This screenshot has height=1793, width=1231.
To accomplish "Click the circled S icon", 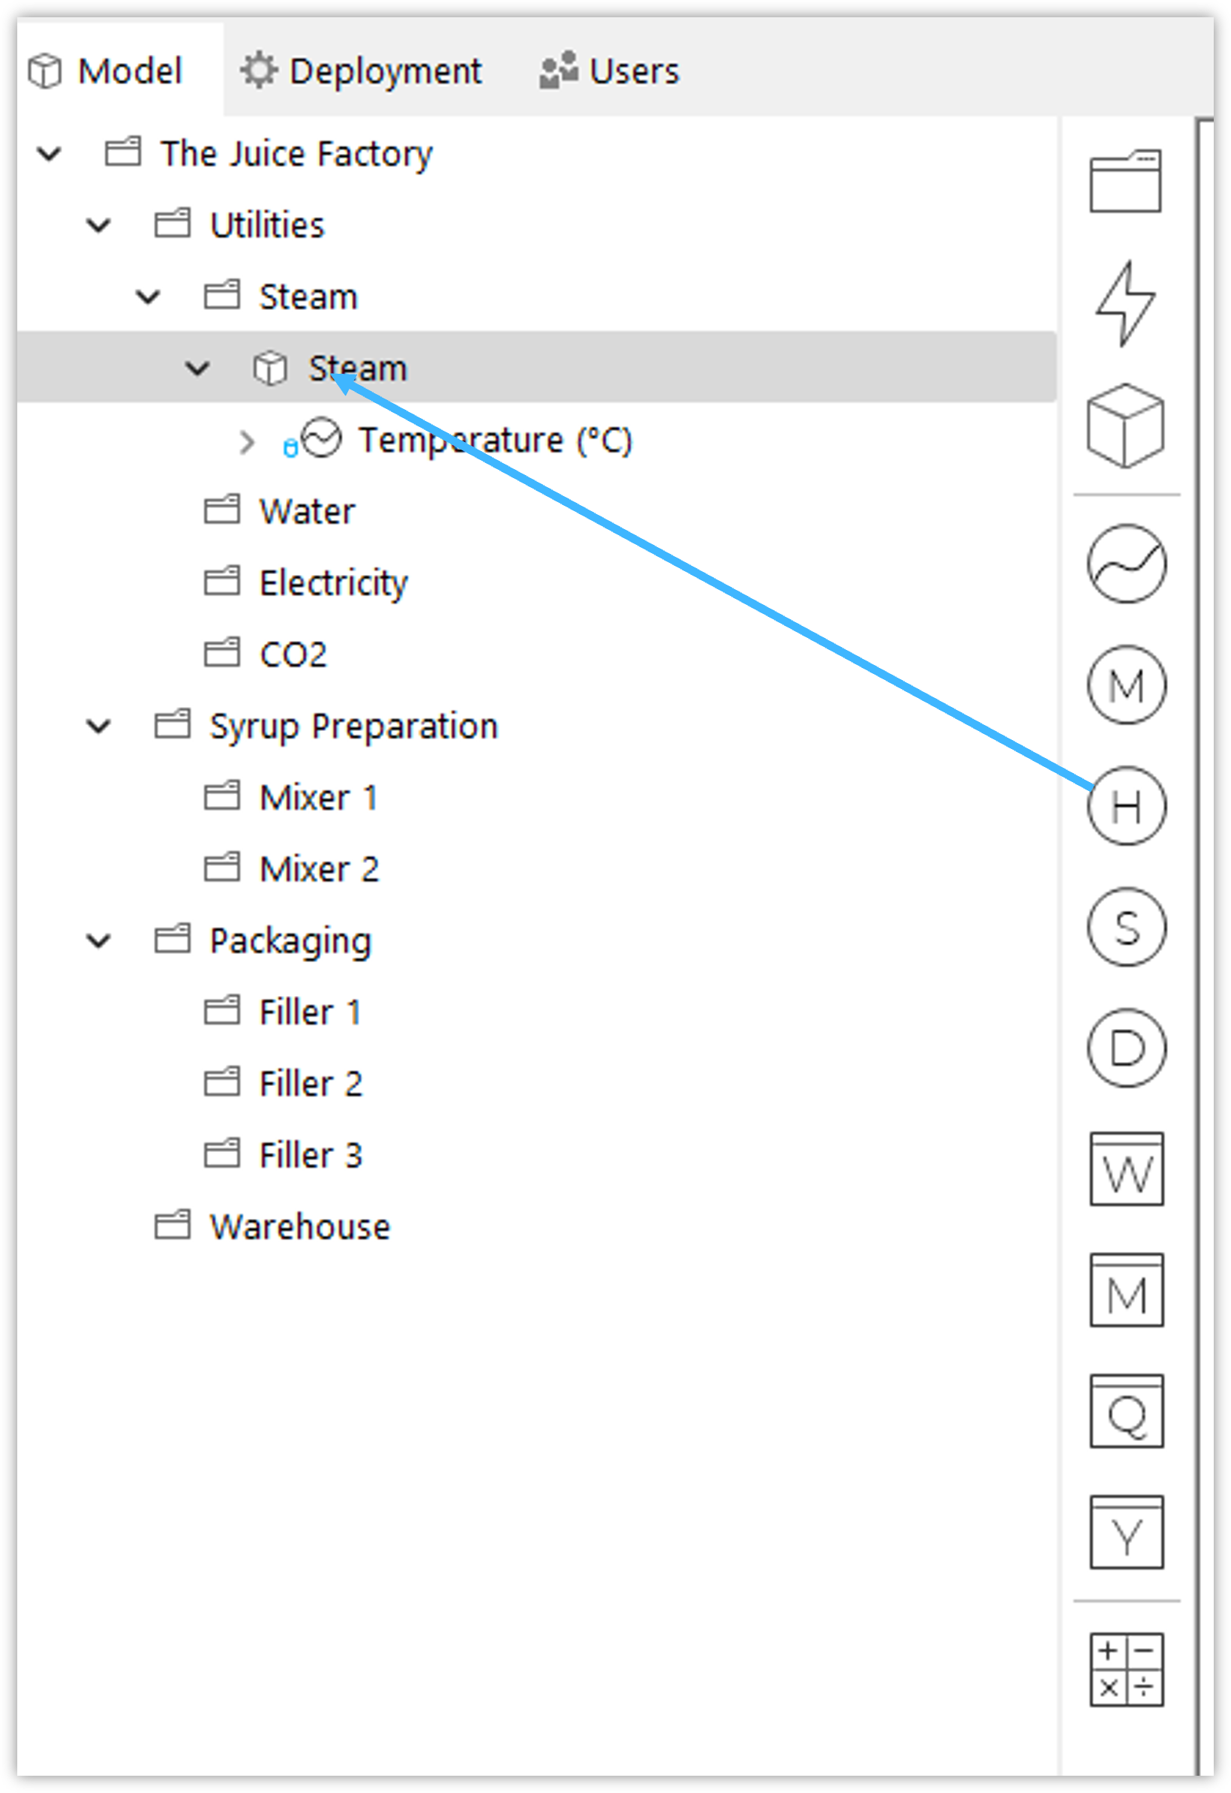I will click(x=1126, y=928).
